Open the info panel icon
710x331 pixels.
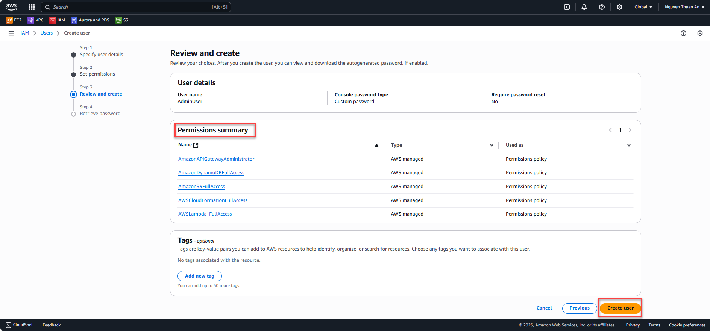pyautogui.click(x=683, y=33)
